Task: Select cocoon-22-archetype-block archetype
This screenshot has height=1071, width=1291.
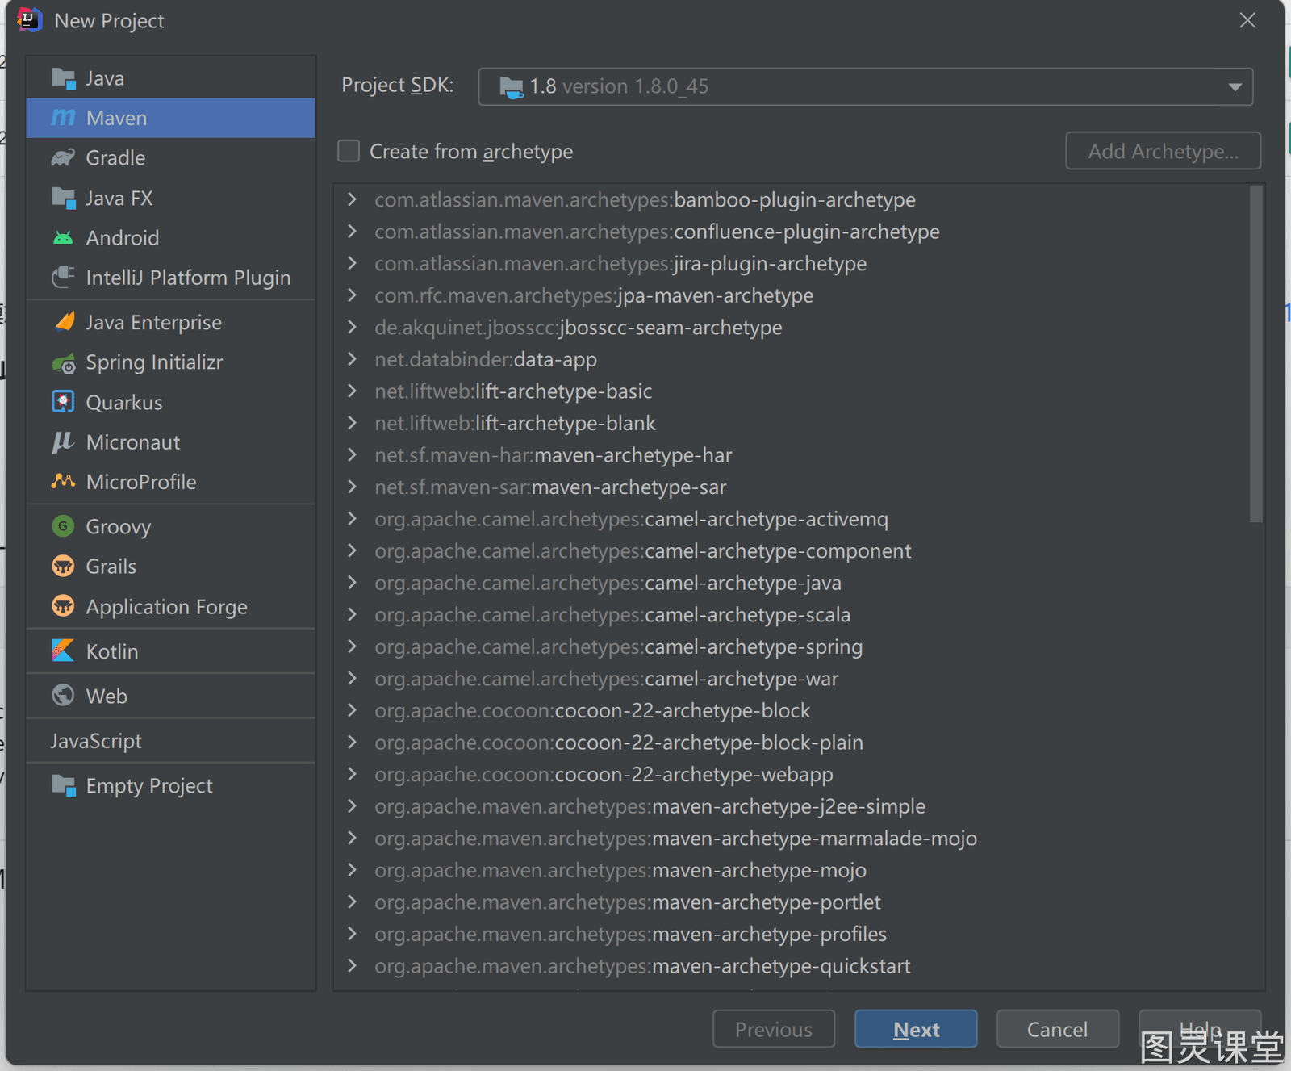Action: 592,710
